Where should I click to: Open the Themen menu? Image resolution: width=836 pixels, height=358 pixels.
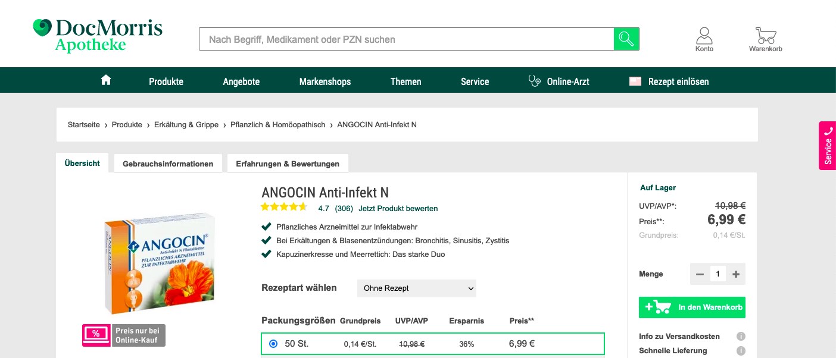[x=406, y=81]
